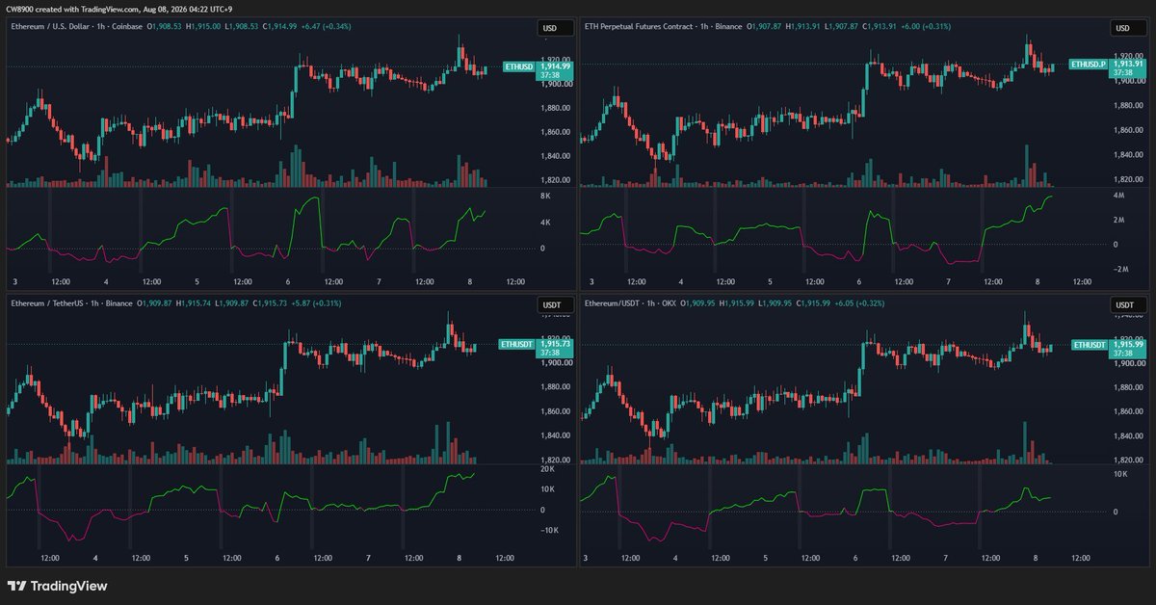Click the 1,840.00 price axis label on Coinbase chart

click(554, 156)
